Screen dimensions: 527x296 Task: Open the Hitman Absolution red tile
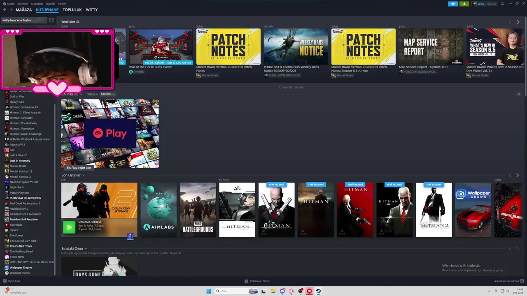click(355, 210)
